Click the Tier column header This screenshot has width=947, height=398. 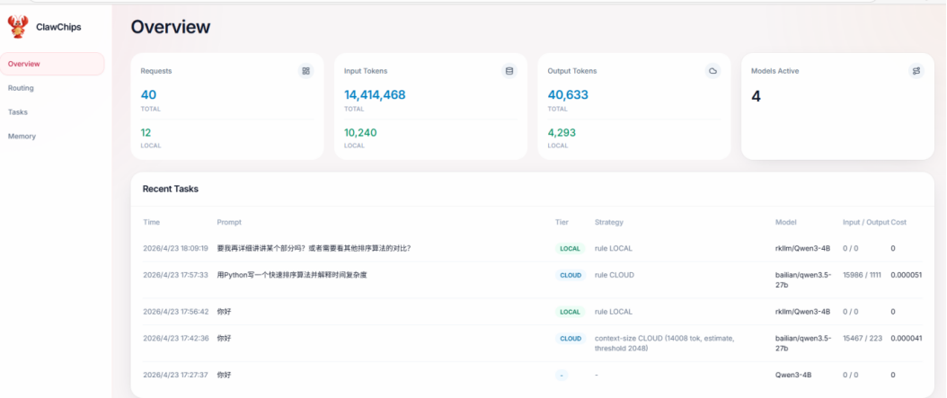click(x=562, y=222)
